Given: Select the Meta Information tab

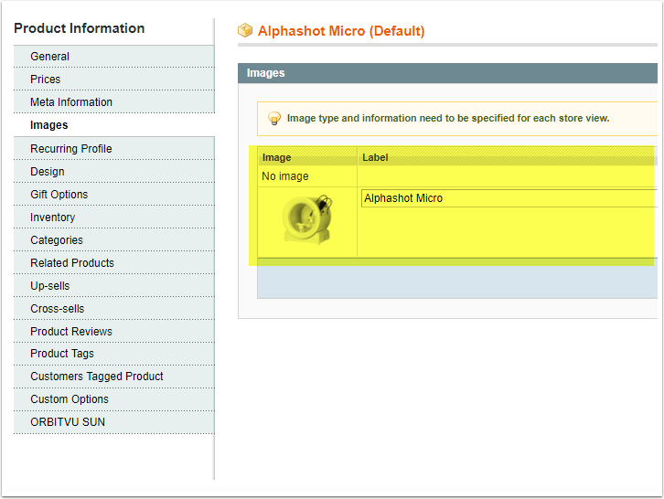Looking at the screenshot, I should pyautogui.click(x=114, y=102).
